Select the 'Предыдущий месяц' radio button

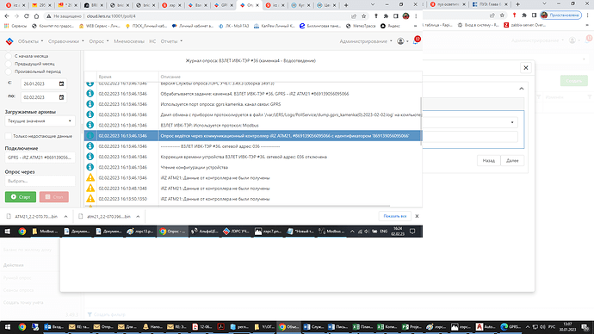pos(9,64)
